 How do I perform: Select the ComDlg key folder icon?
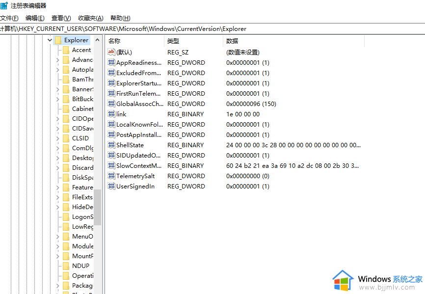[66, 148]
